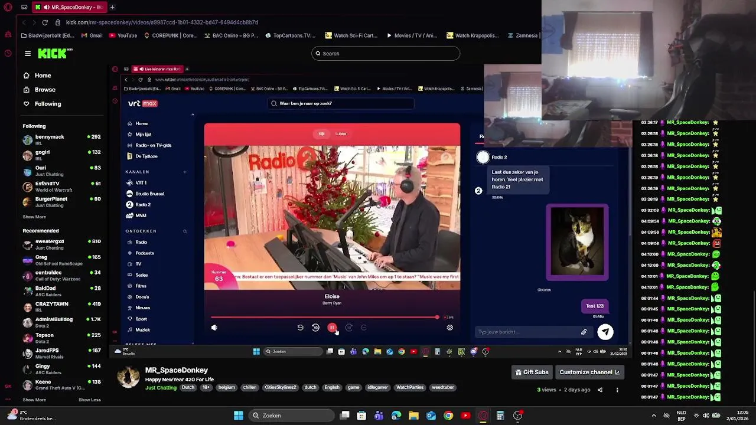Select followed channel bennymack
The width and height of the screenshot is (756, 425).
(x=61, y=139)
